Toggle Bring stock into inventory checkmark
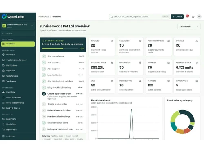204x153 pixels. pos(44,87)
